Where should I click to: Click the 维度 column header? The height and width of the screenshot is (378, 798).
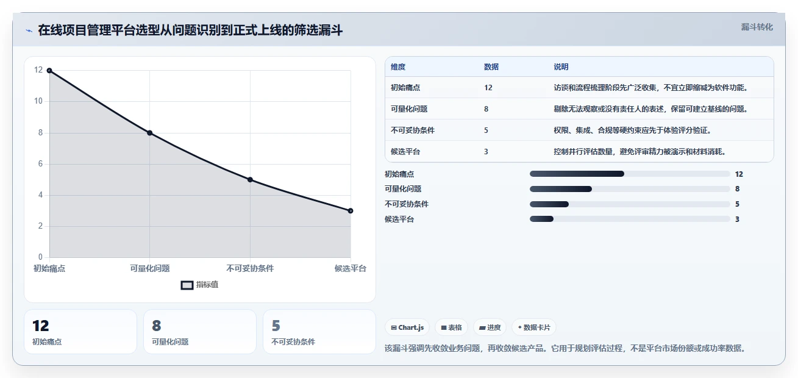398,67
